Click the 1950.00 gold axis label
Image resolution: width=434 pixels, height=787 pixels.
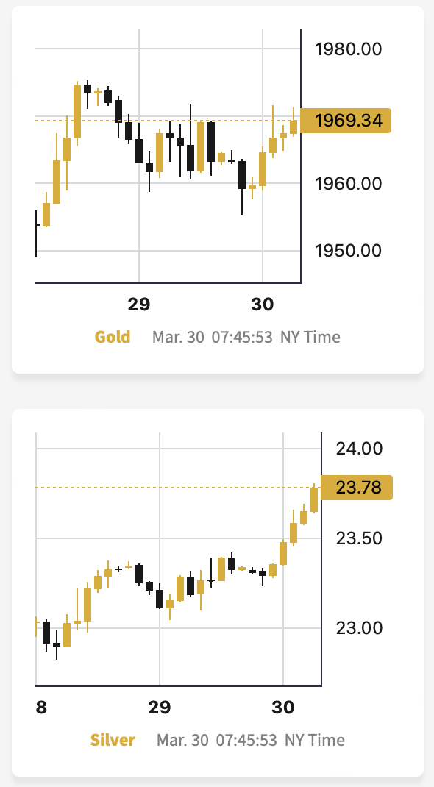pos(348,250)
